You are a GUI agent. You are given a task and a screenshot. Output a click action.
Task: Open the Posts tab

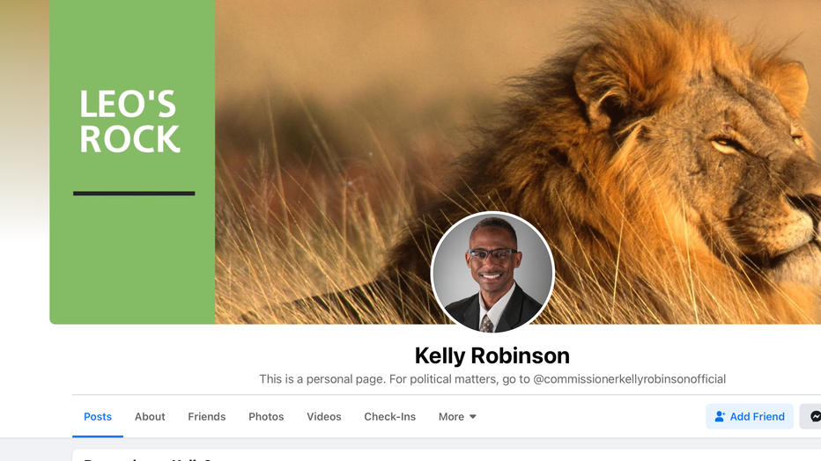tap(98, 417)
